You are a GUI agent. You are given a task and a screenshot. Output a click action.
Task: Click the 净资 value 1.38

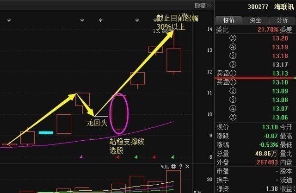[x=271, y=188]
